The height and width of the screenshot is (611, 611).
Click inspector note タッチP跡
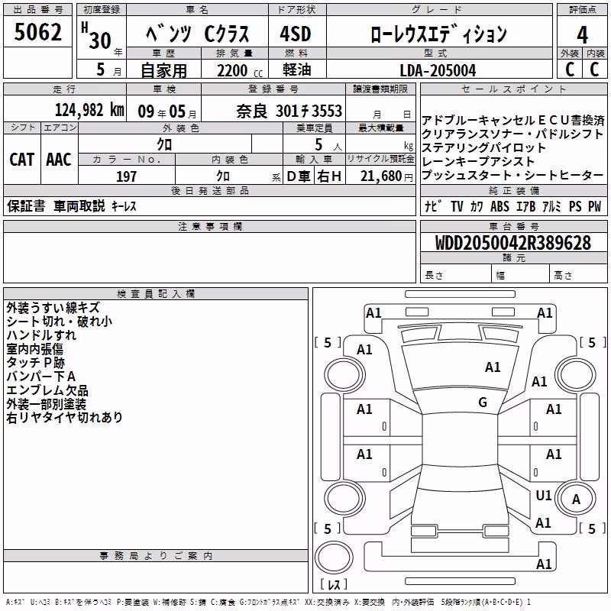(x=35, y=363)
